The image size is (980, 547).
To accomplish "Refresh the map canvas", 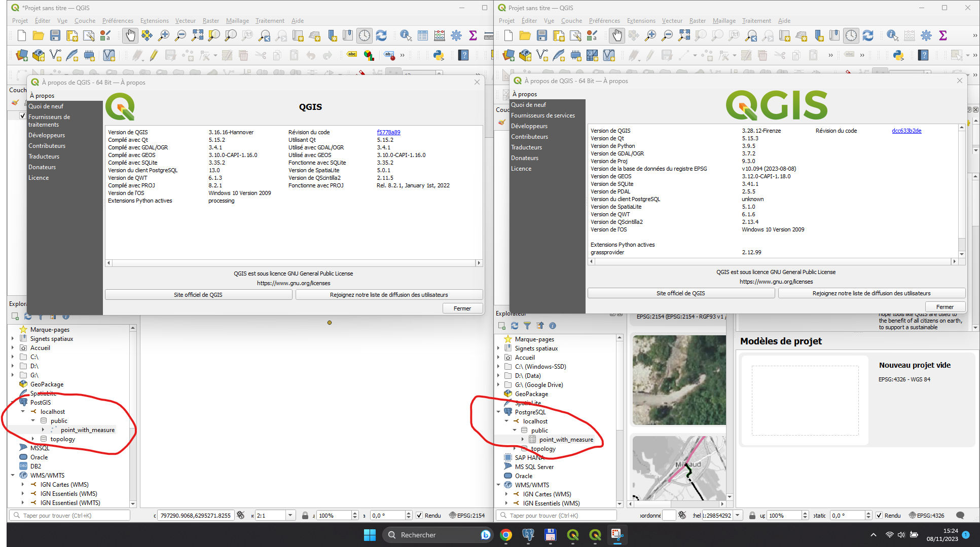I will pos(382,35).
